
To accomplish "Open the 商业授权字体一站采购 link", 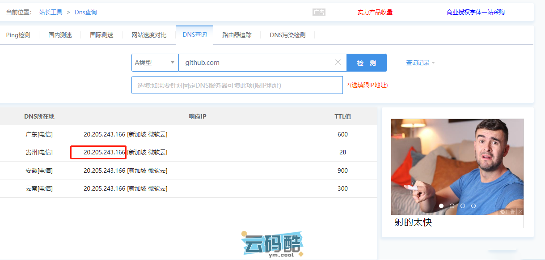I will [475, 12].
